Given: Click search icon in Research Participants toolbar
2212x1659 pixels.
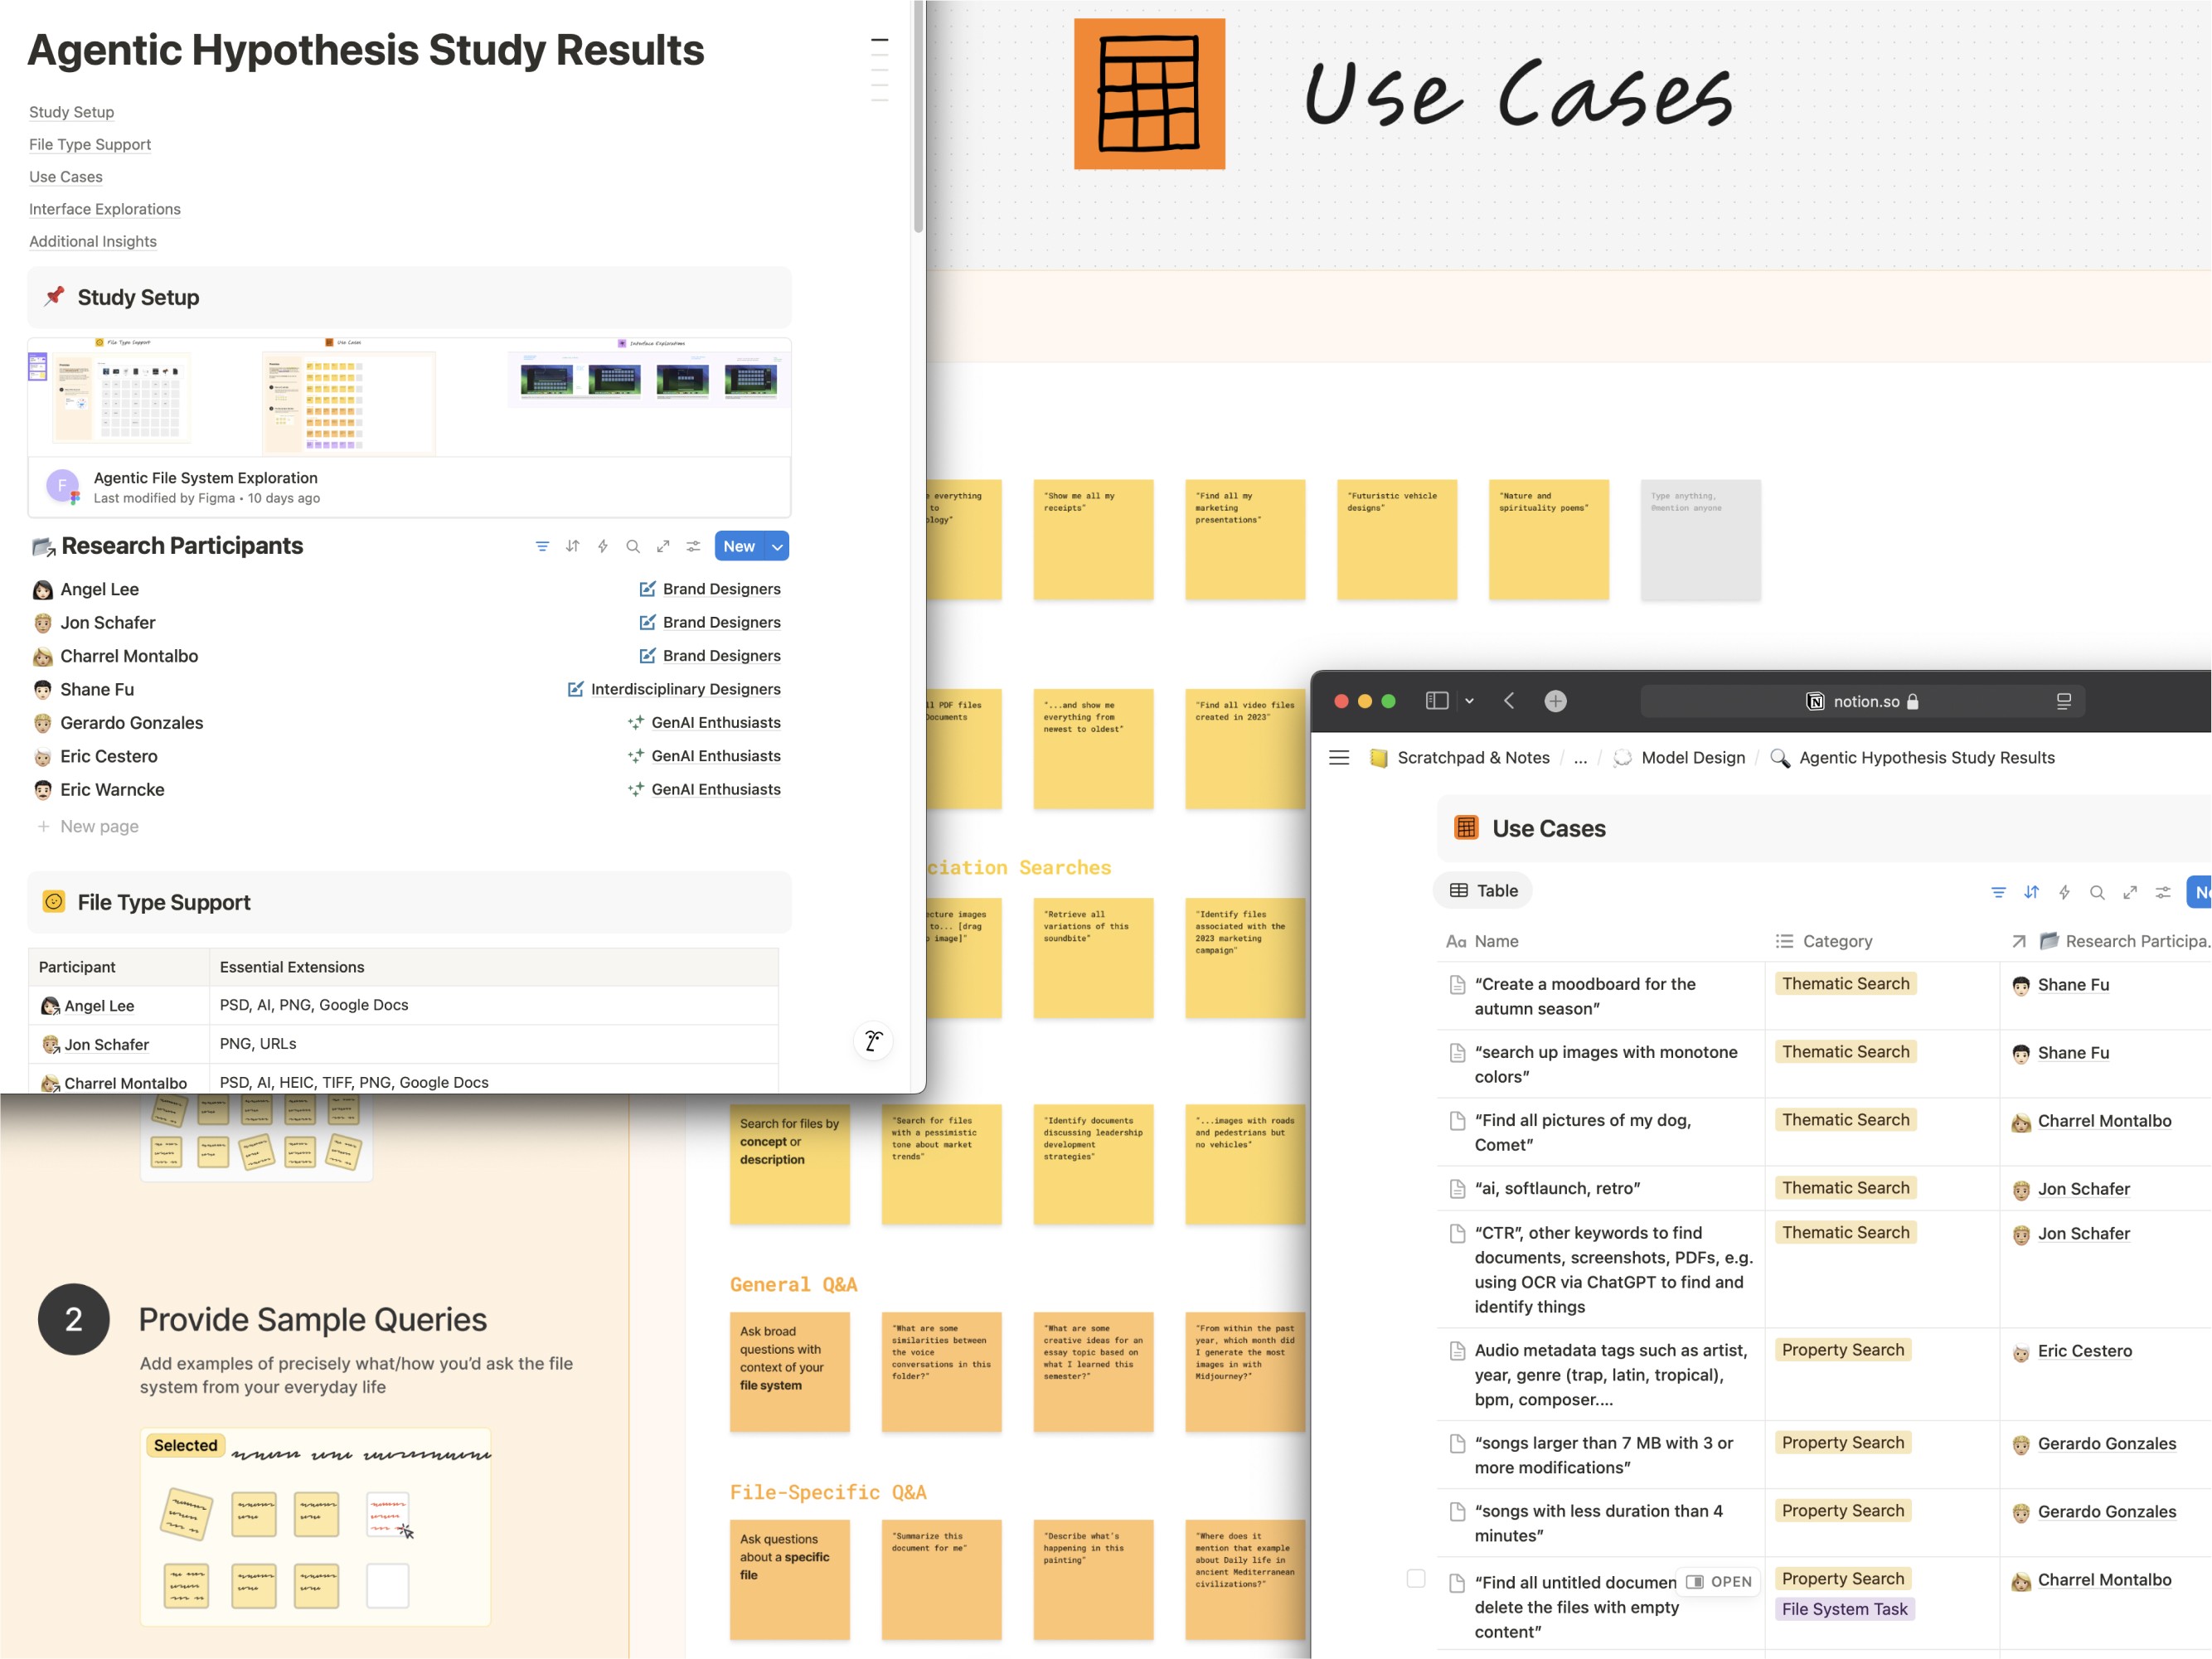Looking at the screenshot, I should (632, 546).
